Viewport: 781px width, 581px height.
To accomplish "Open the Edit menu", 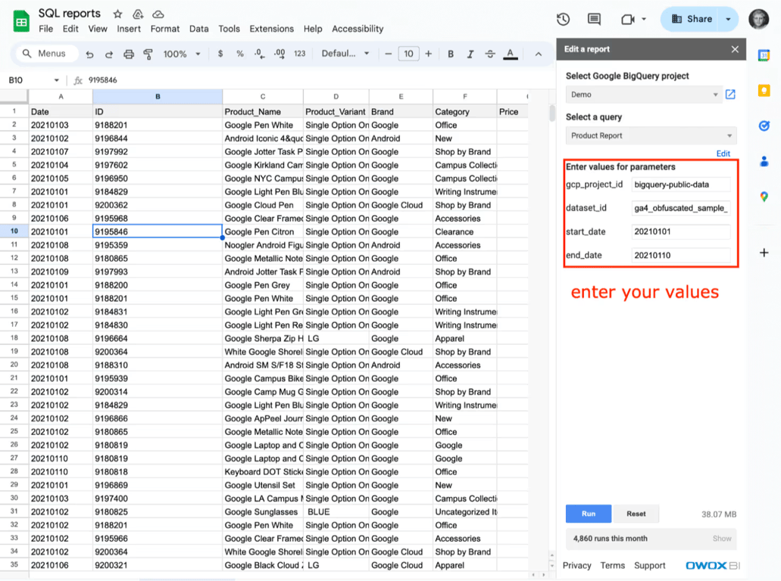I will tap(70, 29).
